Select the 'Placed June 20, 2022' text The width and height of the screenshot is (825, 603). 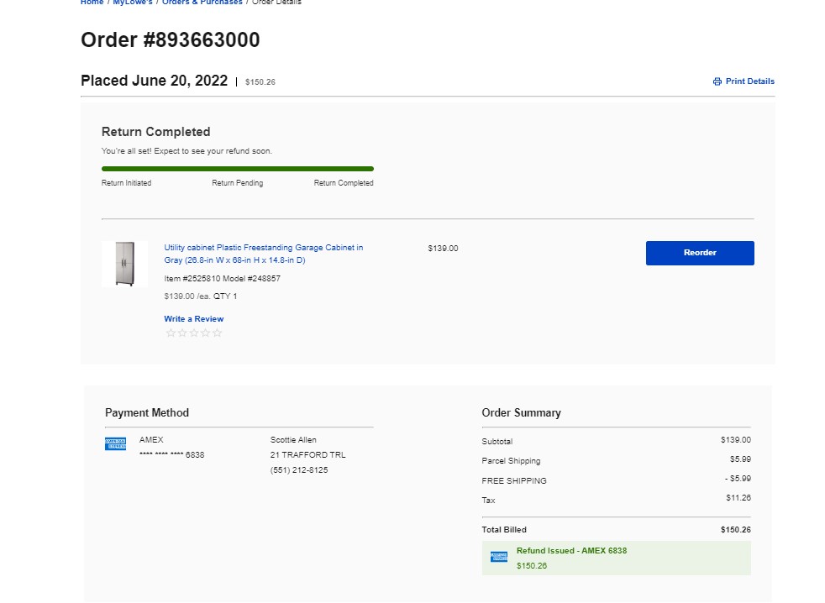click(154, 81)
